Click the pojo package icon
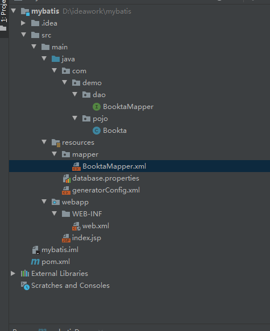Image resolution: width=270 pixels, height=331 pixels. pos(86,119)
